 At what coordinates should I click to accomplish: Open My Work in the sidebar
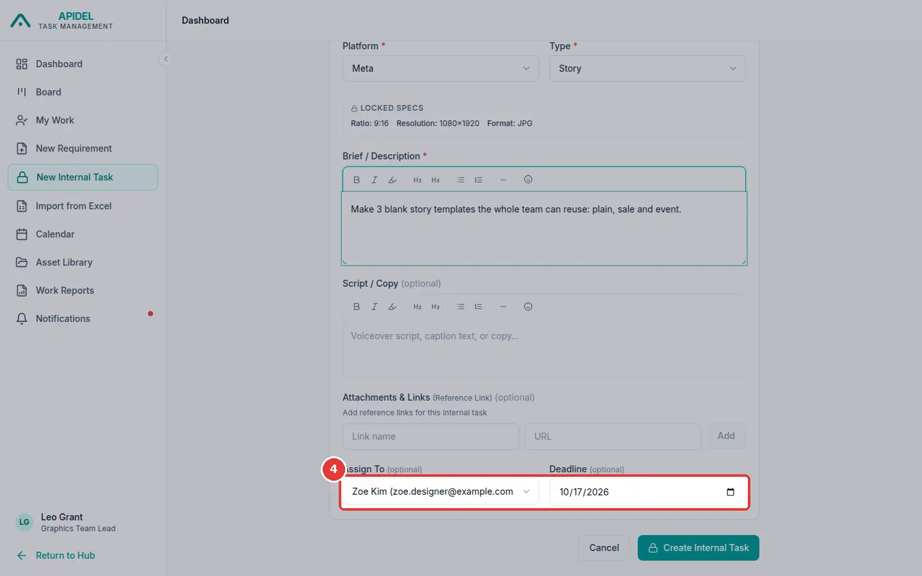pos(83,120)
